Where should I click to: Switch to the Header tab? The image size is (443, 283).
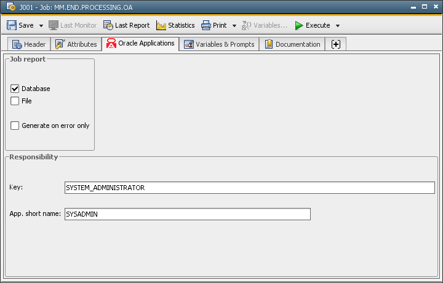29,44
